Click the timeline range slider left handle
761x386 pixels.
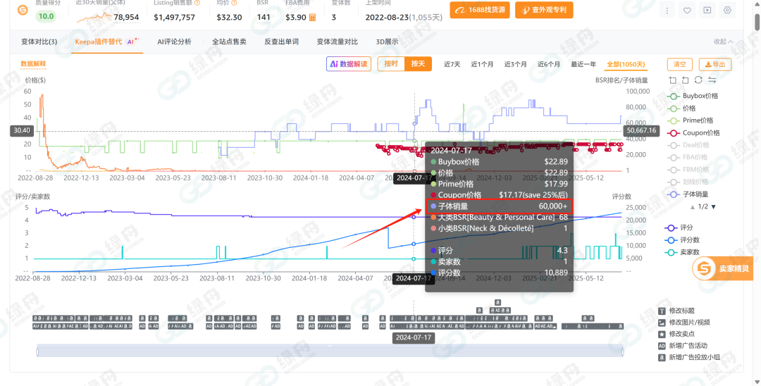tap(37, 351)
